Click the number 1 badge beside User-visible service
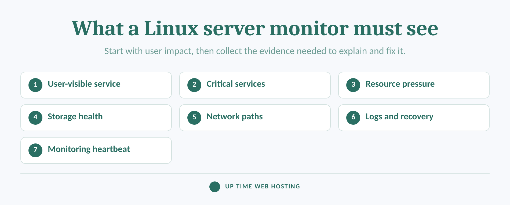The height and width of the screenshot is (205, 510). (x=35, y=85)
